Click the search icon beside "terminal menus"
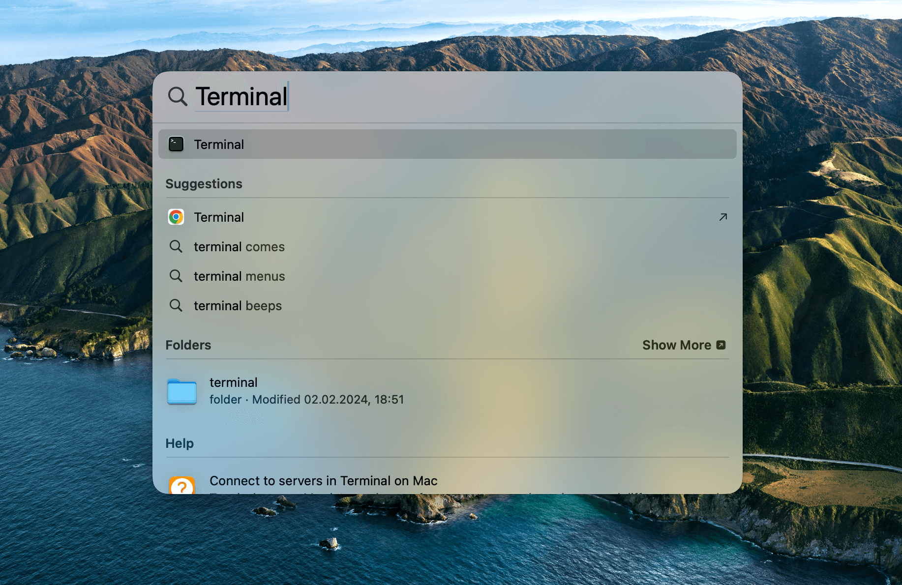 pos(176,276)
